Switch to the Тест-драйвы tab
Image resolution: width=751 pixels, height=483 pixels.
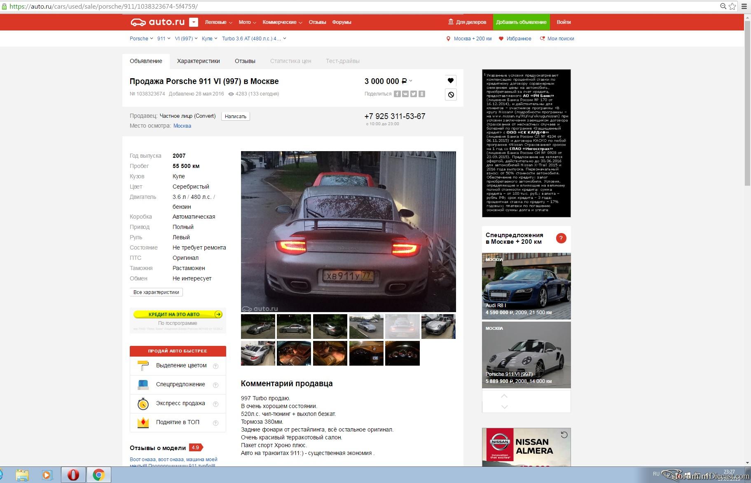343,61
